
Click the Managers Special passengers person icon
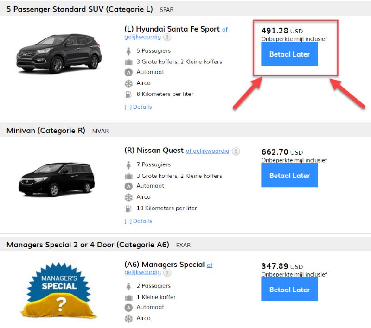coord(128,286)
